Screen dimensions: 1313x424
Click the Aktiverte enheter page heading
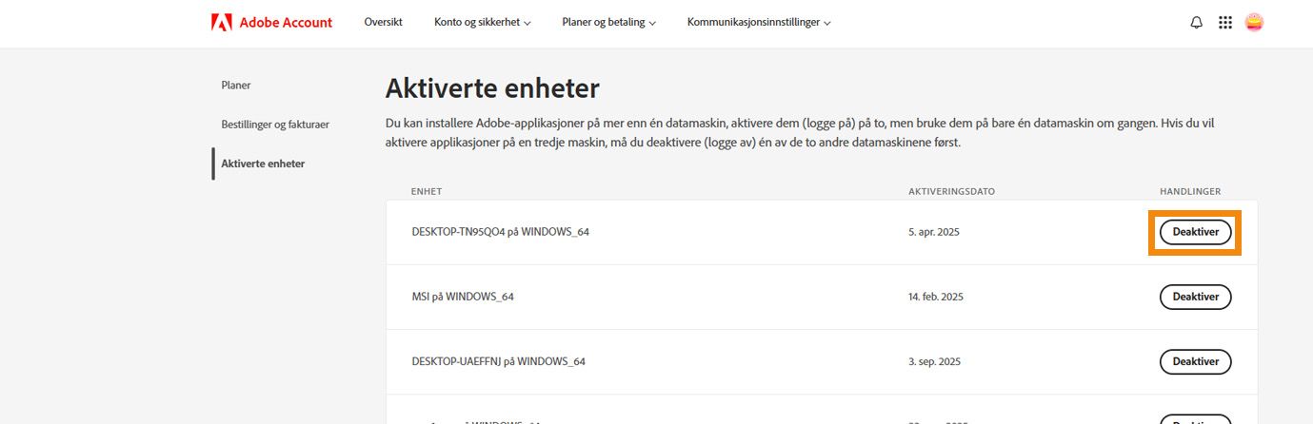click(492, 89)
